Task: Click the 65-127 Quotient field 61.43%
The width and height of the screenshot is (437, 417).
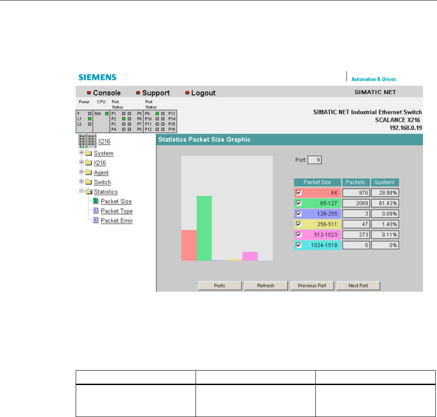Action: click(x=385, y=203)
